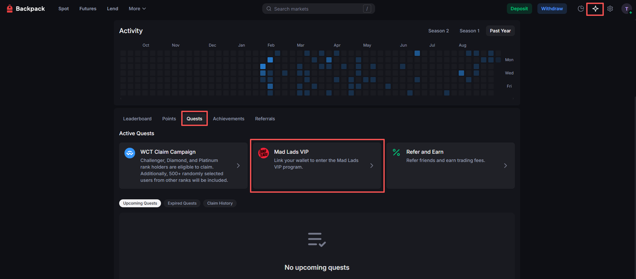Open the portfolio pie chart icon
The image size is (636, 279).
tap(581, 9)
